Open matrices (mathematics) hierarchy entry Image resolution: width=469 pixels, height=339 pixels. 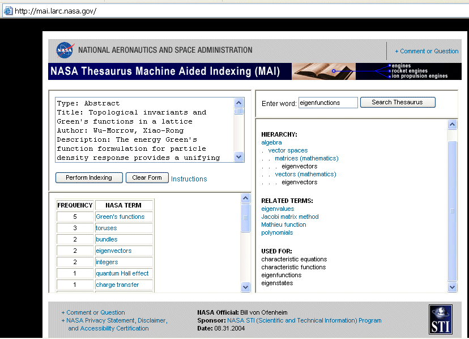306,158
